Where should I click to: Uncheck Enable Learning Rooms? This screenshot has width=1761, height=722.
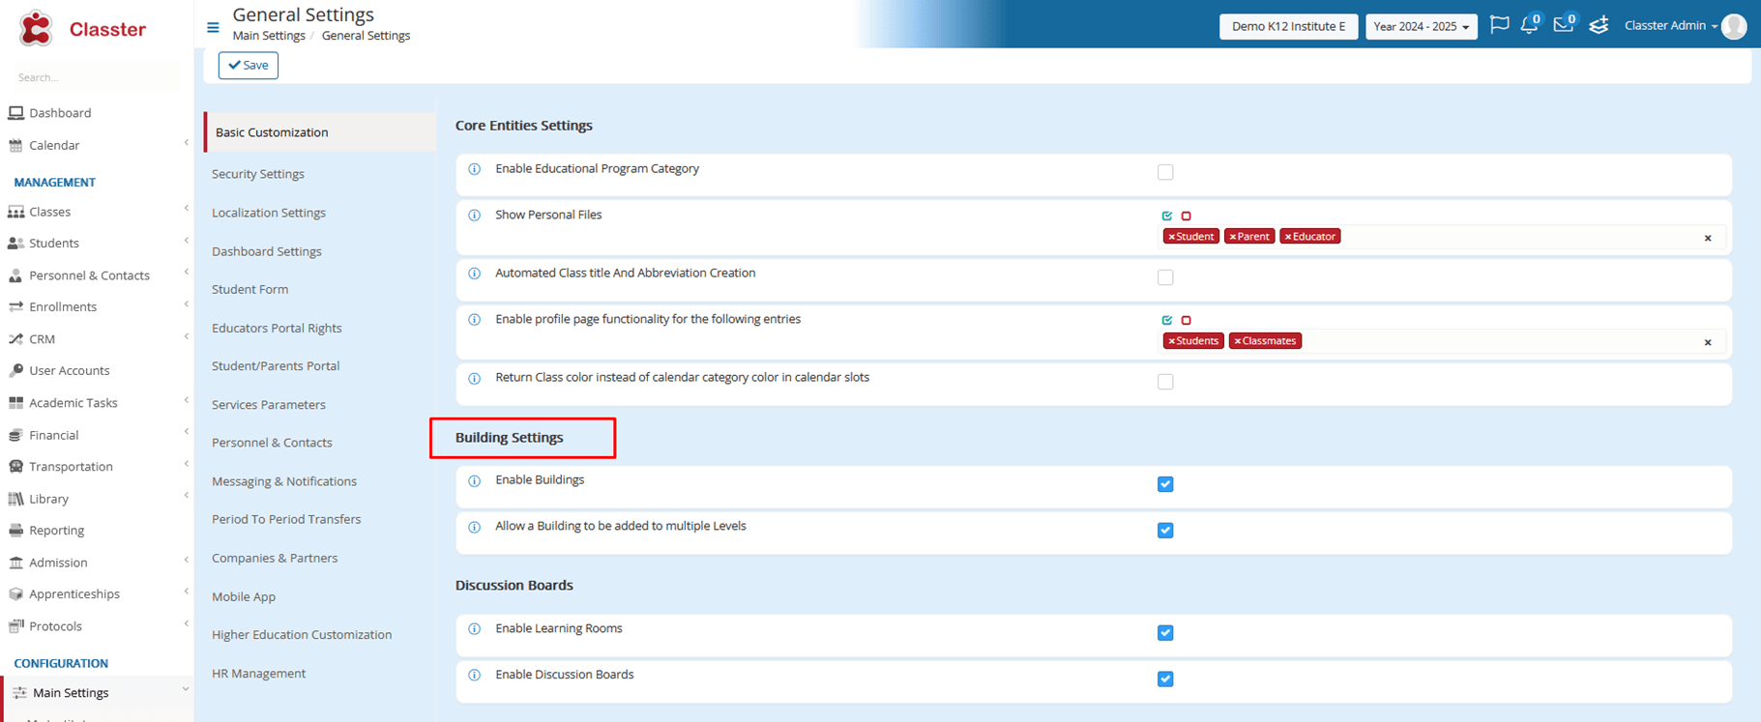point(1165,633)
